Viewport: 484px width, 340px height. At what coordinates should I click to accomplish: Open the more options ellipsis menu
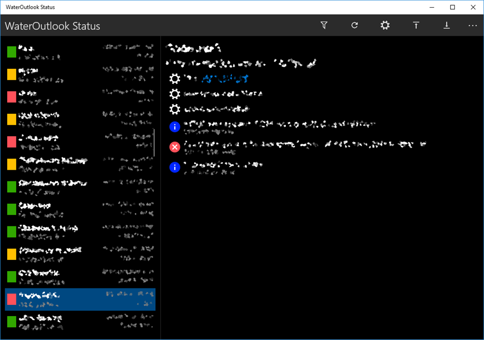click(473, 25)
